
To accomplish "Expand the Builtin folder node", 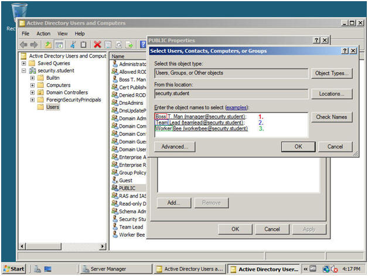I will click(32, 78).
